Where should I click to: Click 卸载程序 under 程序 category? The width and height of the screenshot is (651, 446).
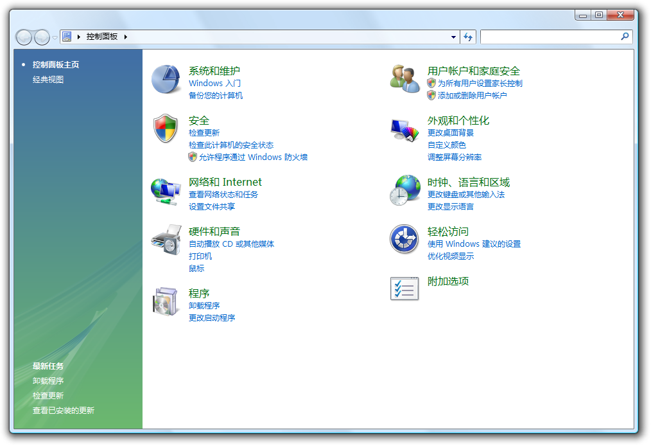(x=204, y=305)
